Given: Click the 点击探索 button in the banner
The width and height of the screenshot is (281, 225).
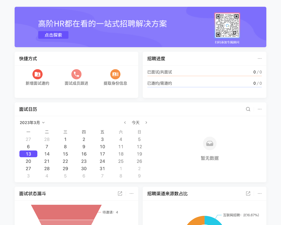Looking at the screenshot, I should click(53, 35).
